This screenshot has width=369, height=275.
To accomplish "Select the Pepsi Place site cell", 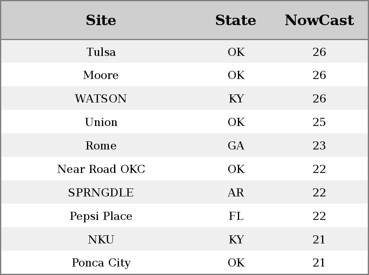I will [x=101, y=216].
